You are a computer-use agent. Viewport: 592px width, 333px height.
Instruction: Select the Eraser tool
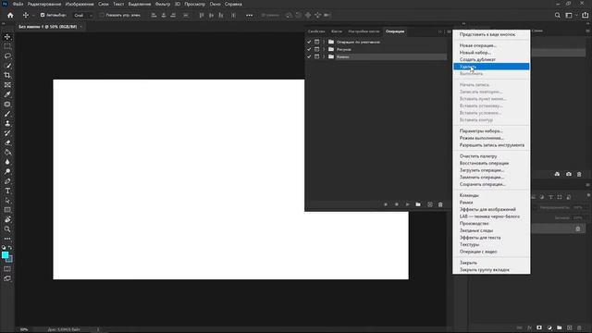point(7,142)
